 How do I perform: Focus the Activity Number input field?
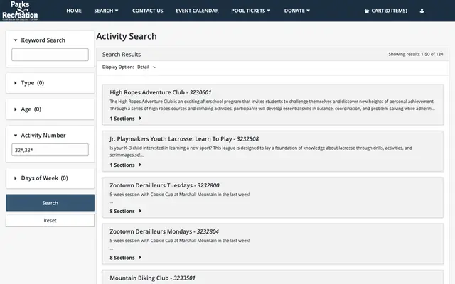(50, 150)
